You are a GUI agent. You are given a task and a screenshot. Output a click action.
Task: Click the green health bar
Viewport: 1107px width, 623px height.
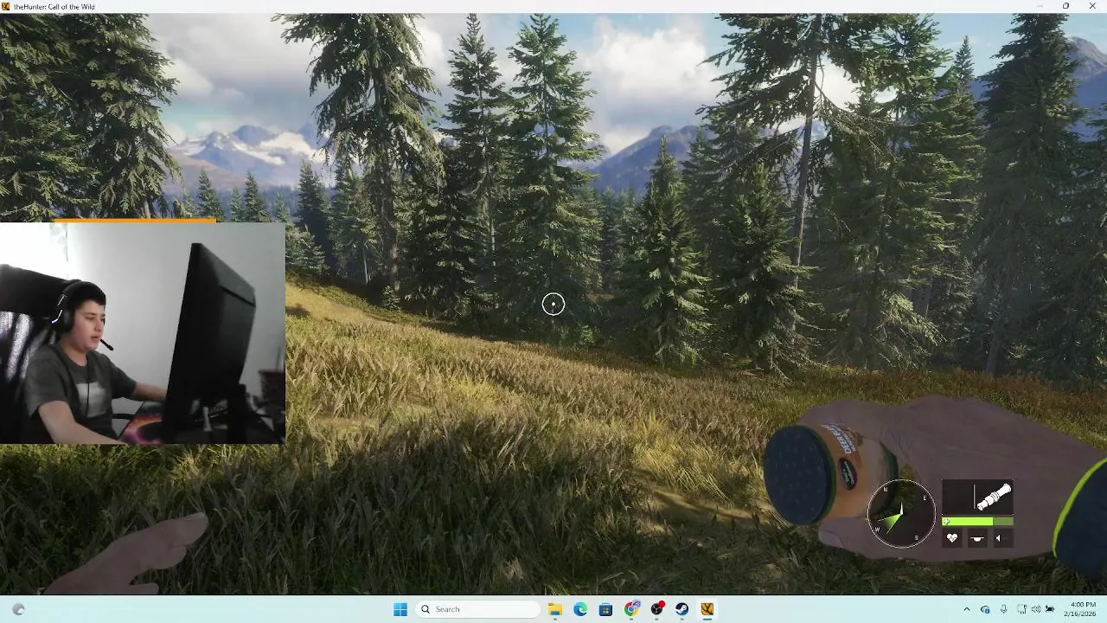point(977,522)
